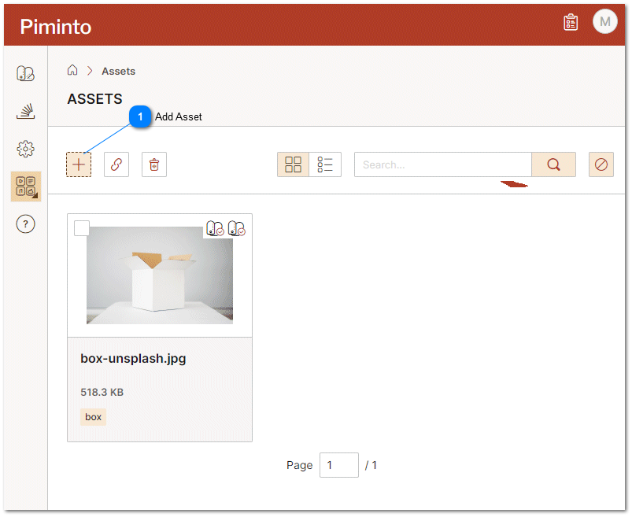Click the box tag on the asset card
This screenshot has height=517, width=632.
(x=93, y=416)
